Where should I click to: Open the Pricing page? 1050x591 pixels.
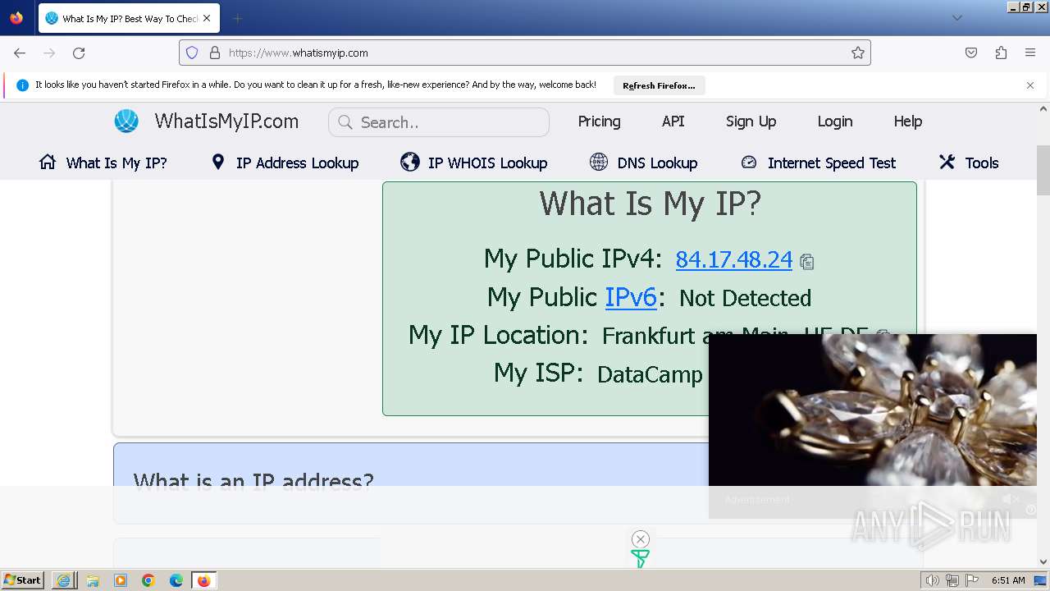pyautogui.click(x=599, y=121)
